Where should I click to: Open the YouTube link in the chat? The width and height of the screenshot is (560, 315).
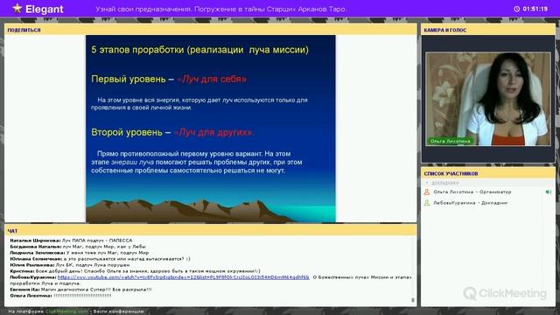click(183, 277)
